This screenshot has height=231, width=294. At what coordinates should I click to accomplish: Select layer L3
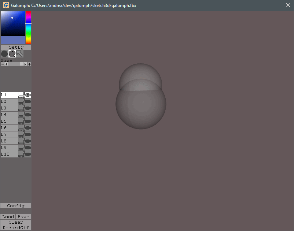point(9,108)
